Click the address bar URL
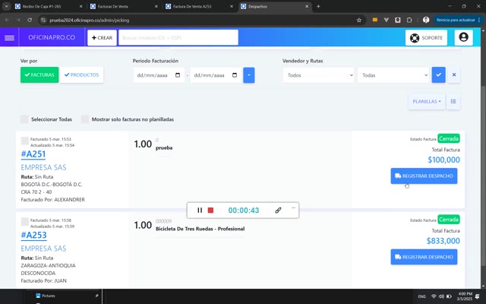Screen dimensions: 486x304 (x=90, y=21)
